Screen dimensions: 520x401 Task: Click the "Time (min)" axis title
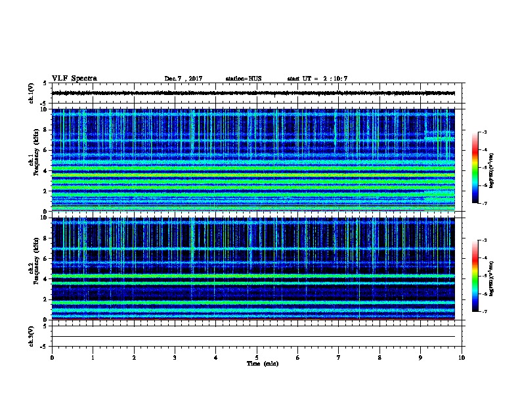tap(263, 364)
